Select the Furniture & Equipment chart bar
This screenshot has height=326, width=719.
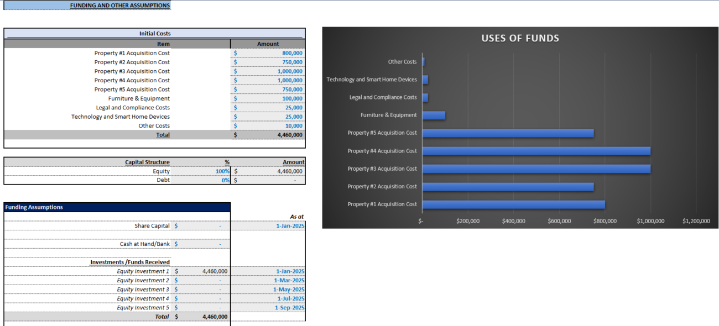coord(434,115)
